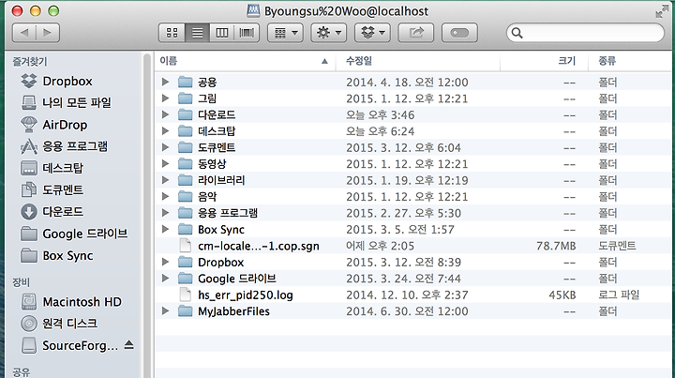The height and width of the screenshot is (378, 675).
Task: Click the Share toolbar button
Action: click(x=416, y=33)
